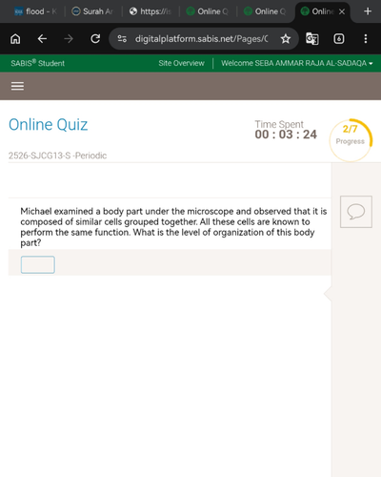Open the comment speech bubble button
Screen dimensions: 381x477
[356, 212]
